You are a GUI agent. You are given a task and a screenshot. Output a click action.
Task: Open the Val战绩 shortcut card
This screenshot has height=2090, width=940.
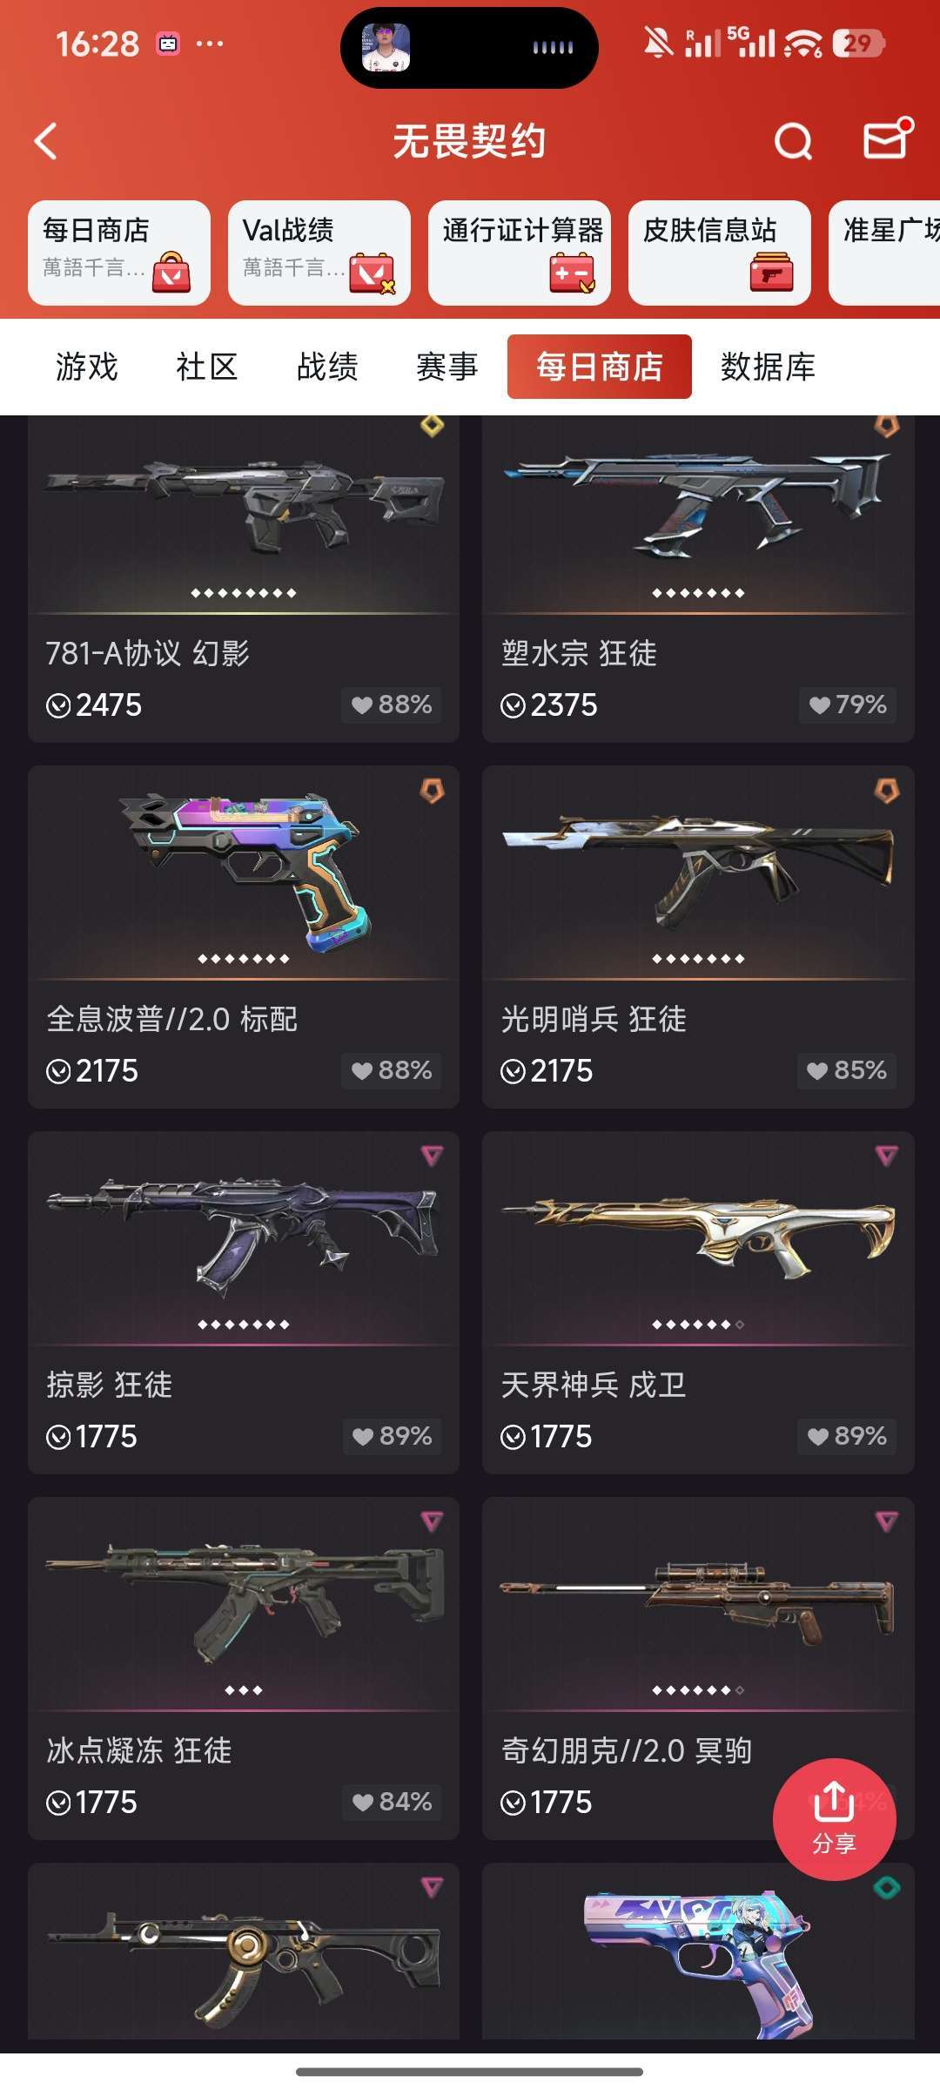click(x=319, y=253)
